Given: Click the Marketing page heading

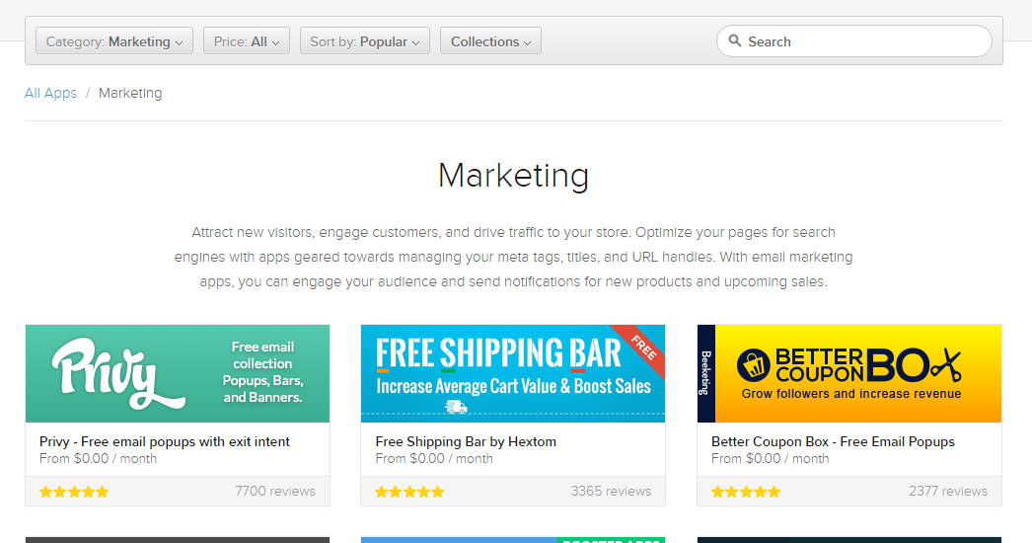Looking at the screenshot, I should click(x=513, y=176).
